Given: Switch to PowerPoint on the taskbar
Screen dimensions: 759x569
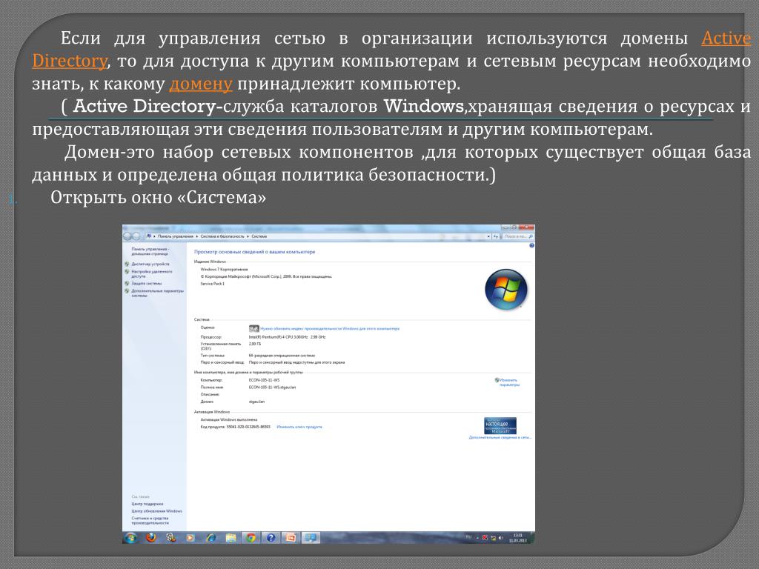Looking at the screenshot, I should point(291,538).
